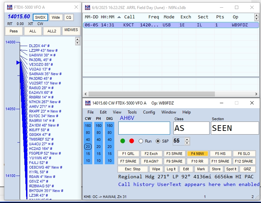261x203 pixels.
Task: Click the green status LED indicator
Action: pos(123,141)
